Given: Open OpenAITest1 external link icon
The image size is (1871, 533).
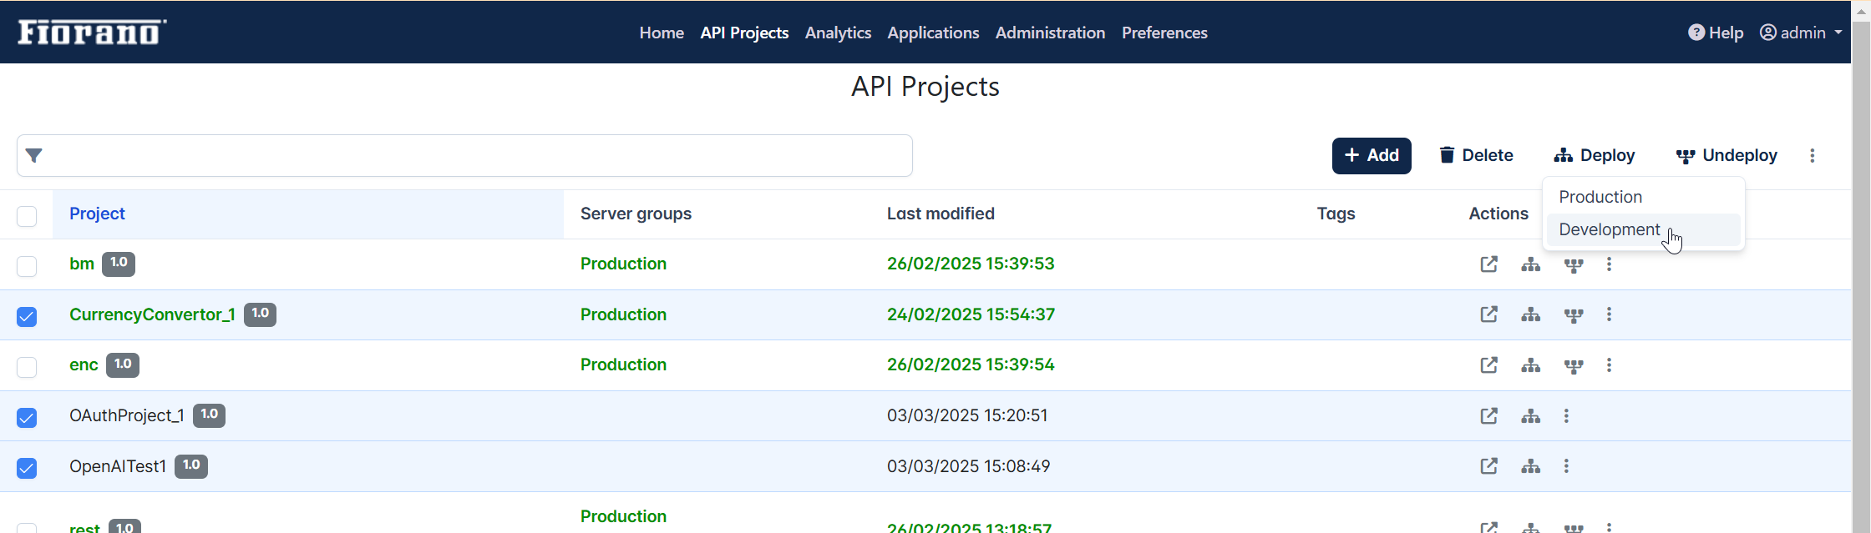Looking at the screenshot, I should pos(1488,466).
